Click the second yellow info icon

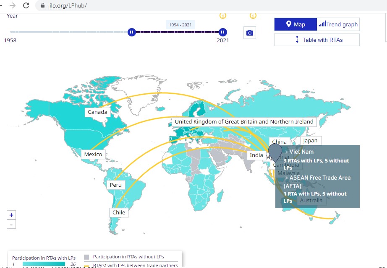pyautogui.click(x=253, y=15)
